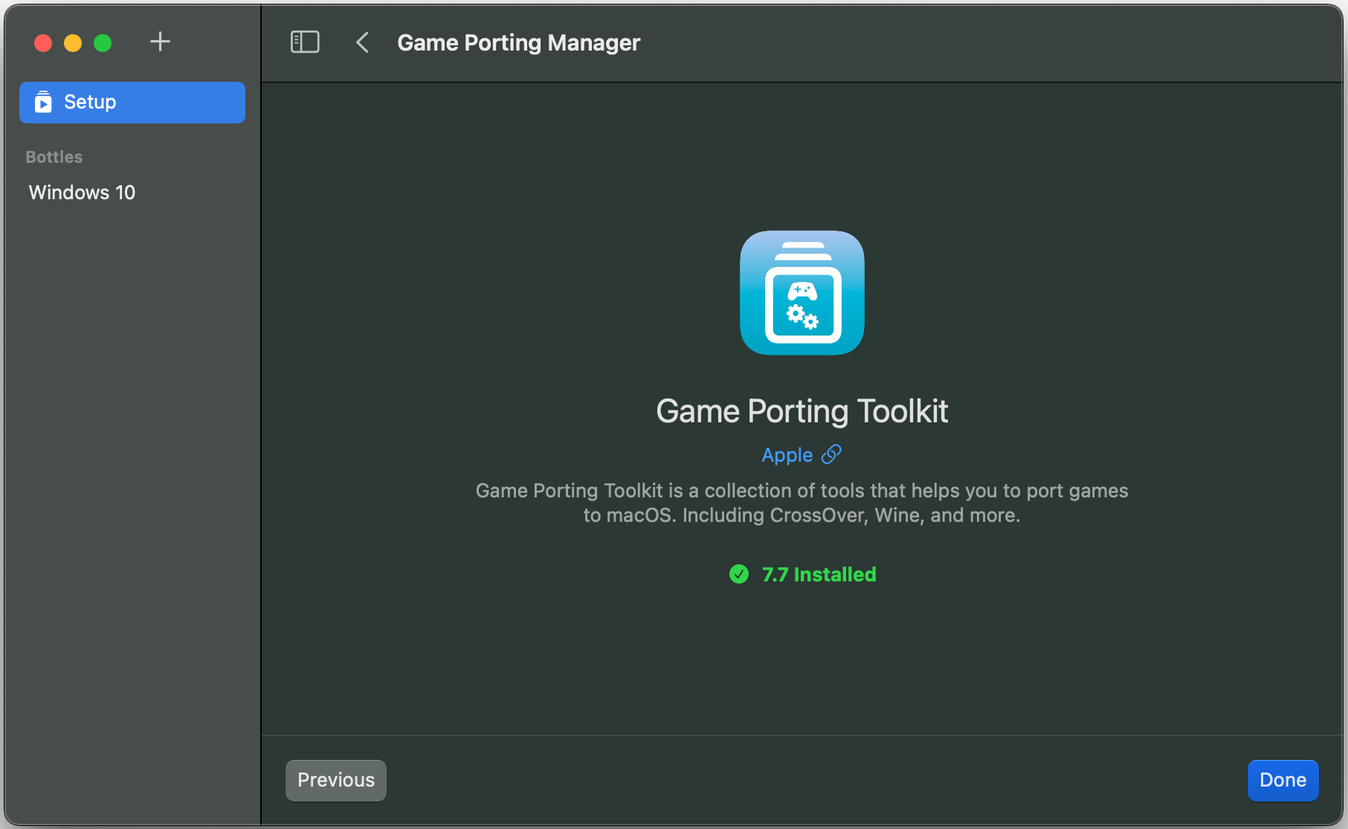The image size is (1348, 829).
Task: Maximize the window with the green button
Action: click(x=103, y=43)
